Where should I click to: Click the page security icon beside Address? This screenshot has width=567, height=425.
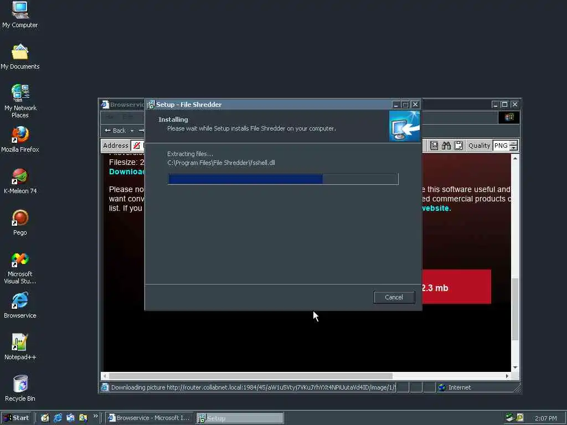[x=137, y=146]
